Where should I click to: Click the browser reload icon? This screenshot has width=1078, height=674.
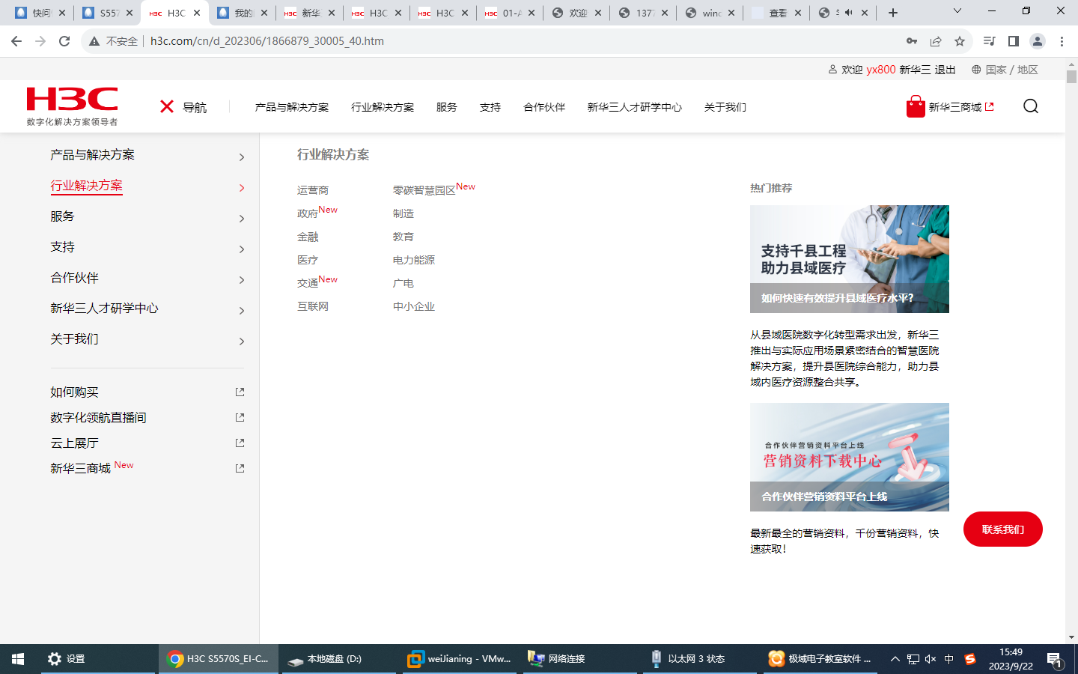64,41
